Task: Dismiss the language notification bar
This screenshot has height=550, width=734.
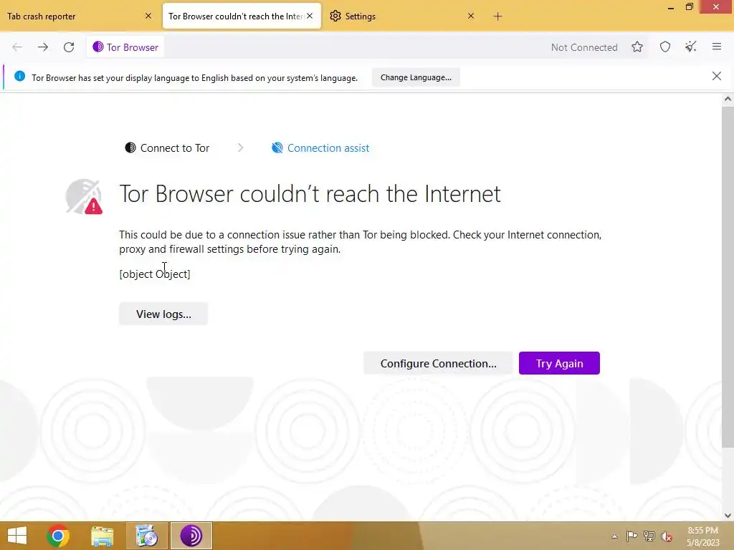Action: tap(717, 76)
